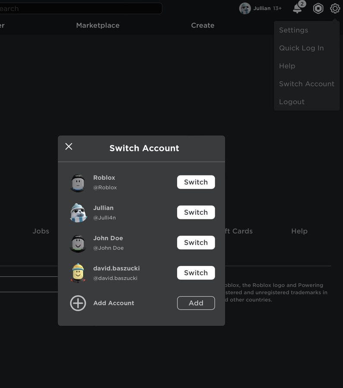Switch to the John Doe account
The height and width of the screenshot is (388, 343).
196,242
